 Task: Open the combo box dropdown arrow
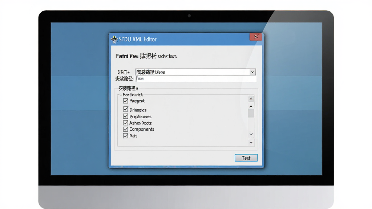pyautogui.click(x=252, y=72)
